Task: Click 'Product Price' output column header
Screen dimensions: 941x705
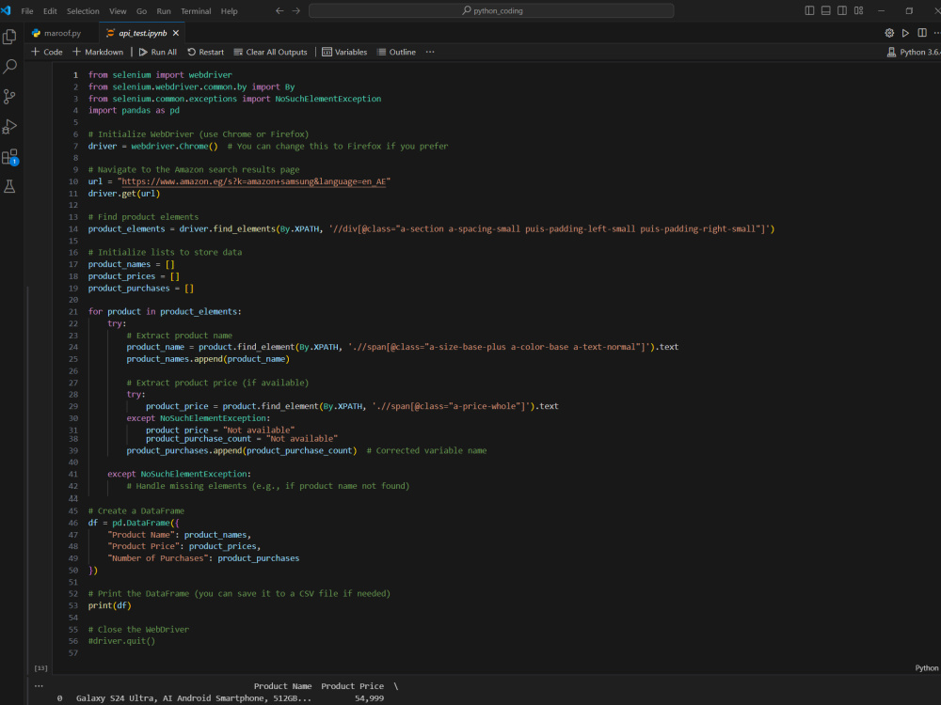Action: tap(352, 686)
